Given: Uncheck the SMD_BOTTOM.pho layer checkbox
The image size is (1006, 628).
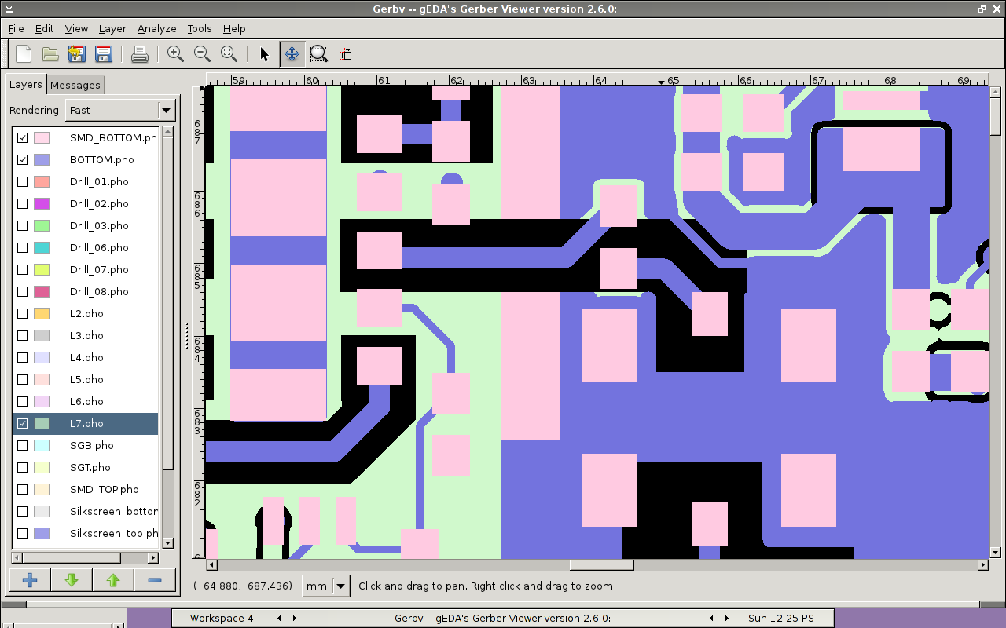Looking at the screenshot, I should 23,137.
